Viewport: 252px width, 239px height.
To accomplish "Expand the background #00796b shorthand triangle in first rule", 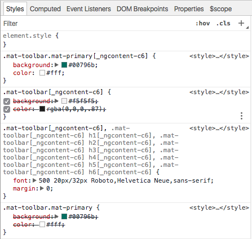I will point(56,65).
